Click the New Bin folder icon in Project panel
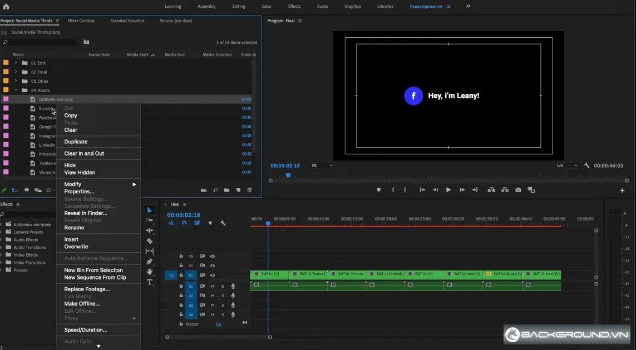This screenshot has width=636, height=350. click(226, 190)
